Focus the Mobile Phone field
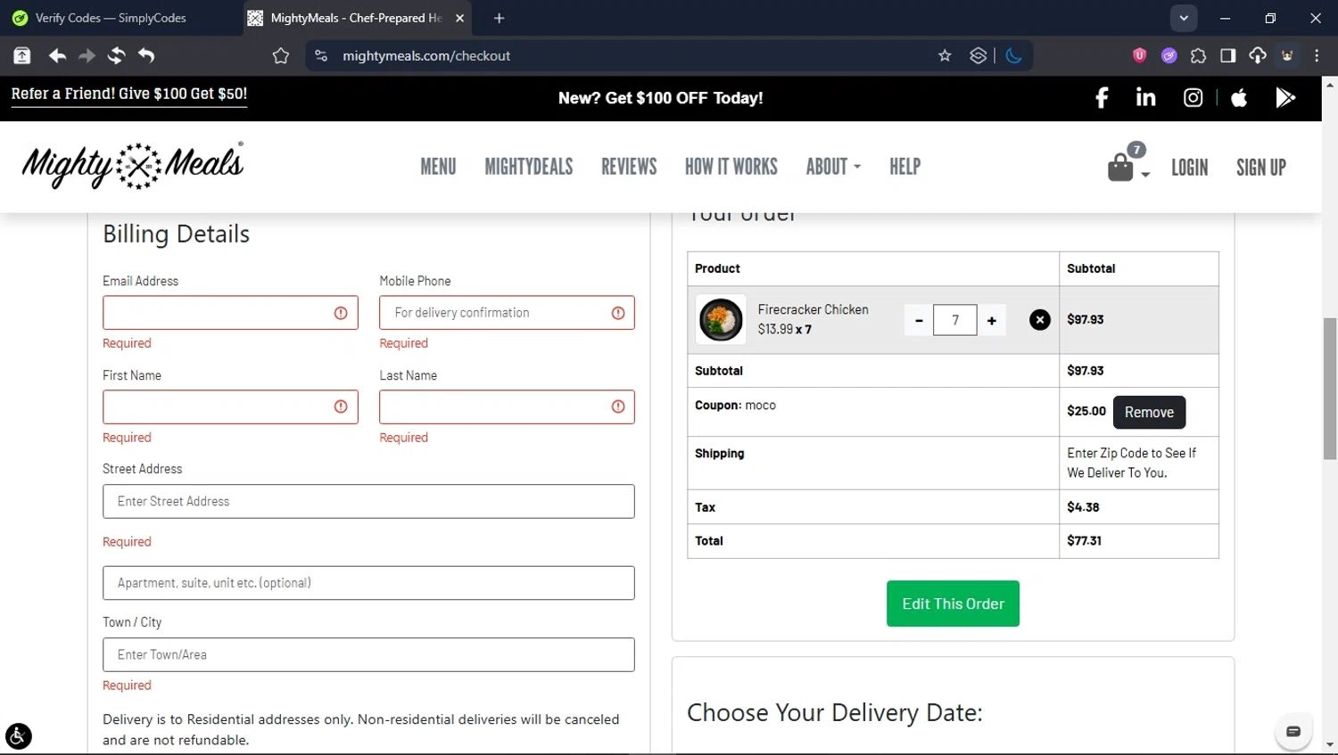The height and width of the screenshot is (755, 1338). click(507, 313)
